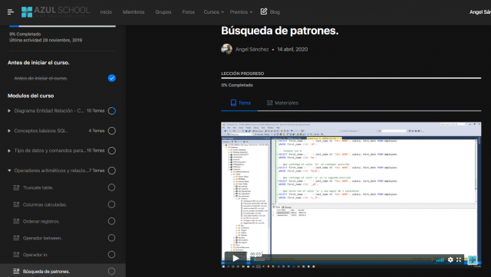The image size is (491, 277).
Task: Go to Inicio in top navigation
Action: tap(106, 12)
